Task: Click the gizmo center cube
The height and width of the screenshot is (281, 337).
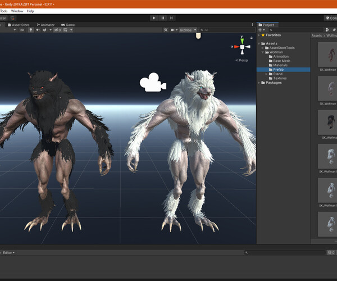Action: click(242, 47)
